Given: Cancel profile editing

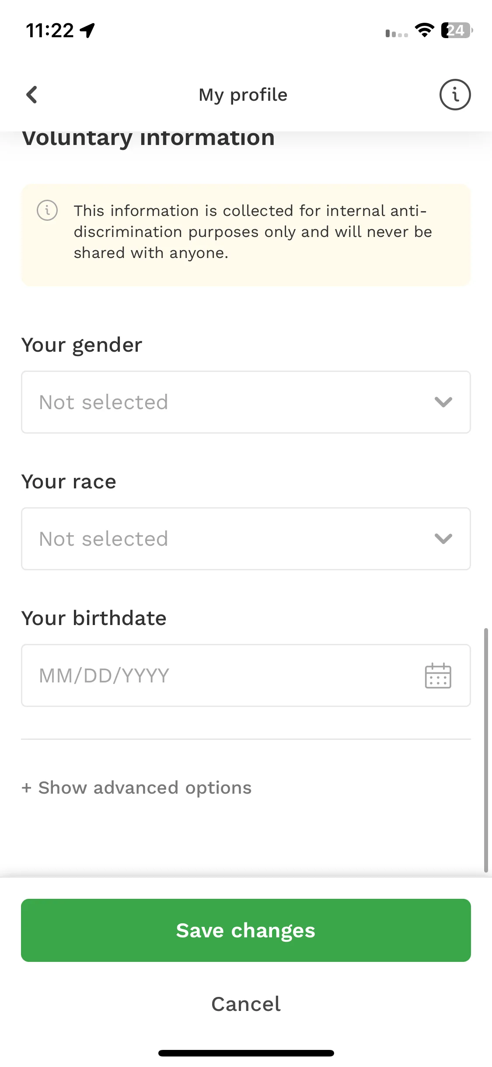Looking at the screenshot, I should pyautogui.click(x=246, y=1004).
